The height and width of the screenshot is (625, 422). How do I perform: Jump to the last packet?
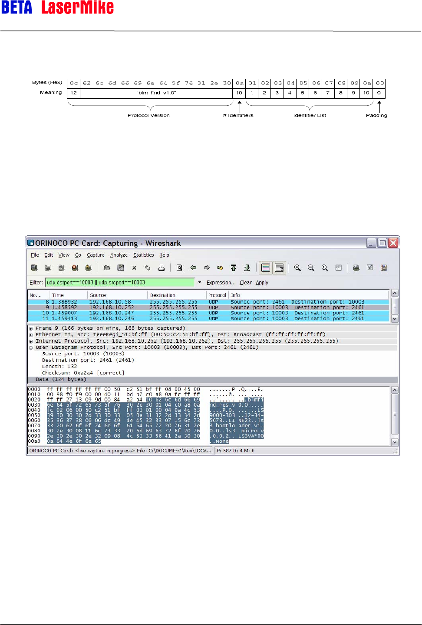[x=247, y=268]
